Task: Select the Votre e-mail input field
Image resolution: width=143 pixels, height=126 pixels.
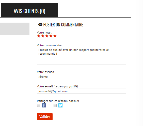Action: (82, 91)
